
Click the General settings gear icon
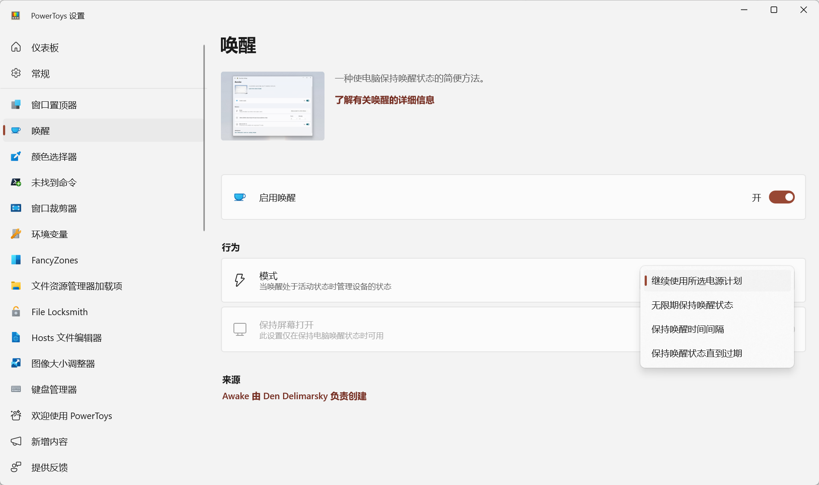click(16, 73)
